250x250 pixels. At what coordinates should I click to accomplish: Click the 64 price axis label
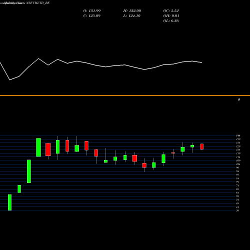(237, 193)
